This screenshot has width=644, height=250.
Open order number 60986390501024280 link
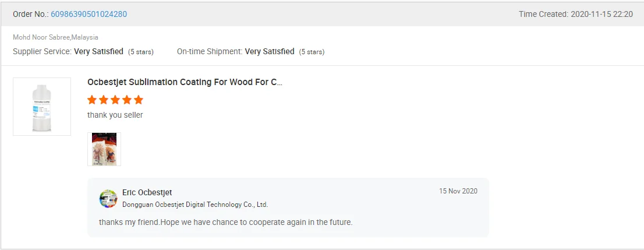click(89, 14)
